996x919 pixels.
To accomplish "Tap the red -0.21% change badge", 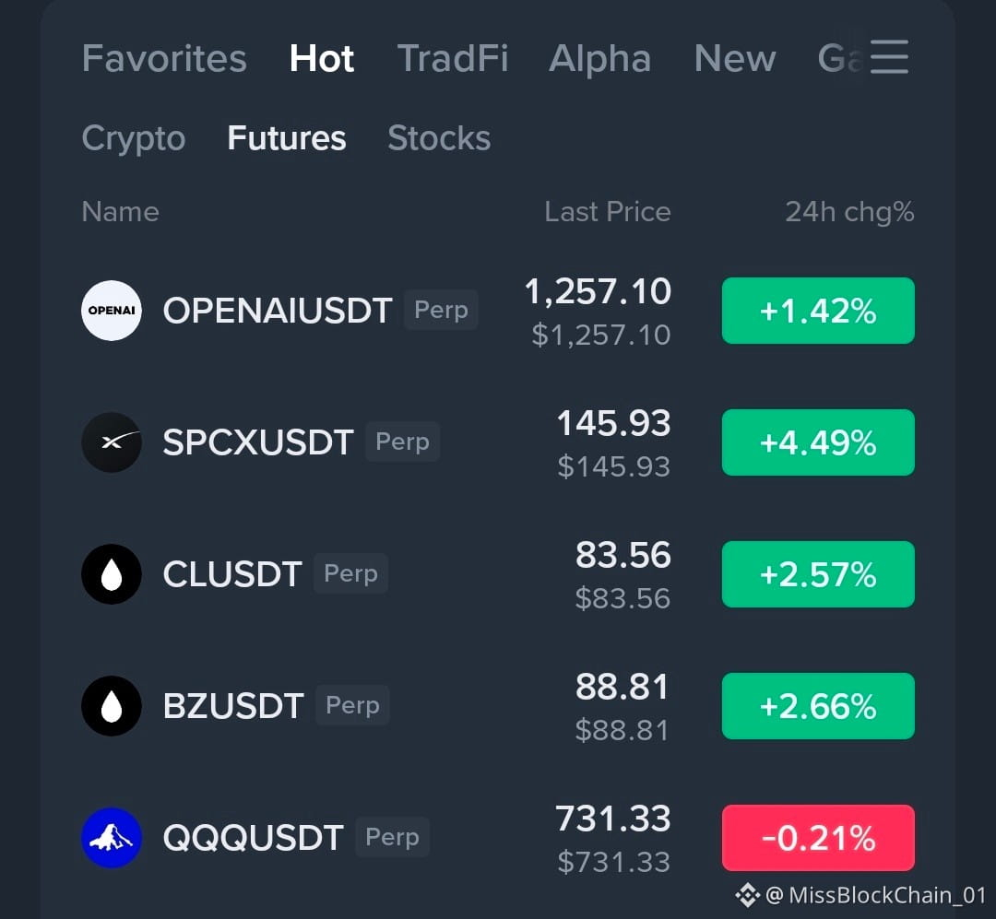I will 818,838.
